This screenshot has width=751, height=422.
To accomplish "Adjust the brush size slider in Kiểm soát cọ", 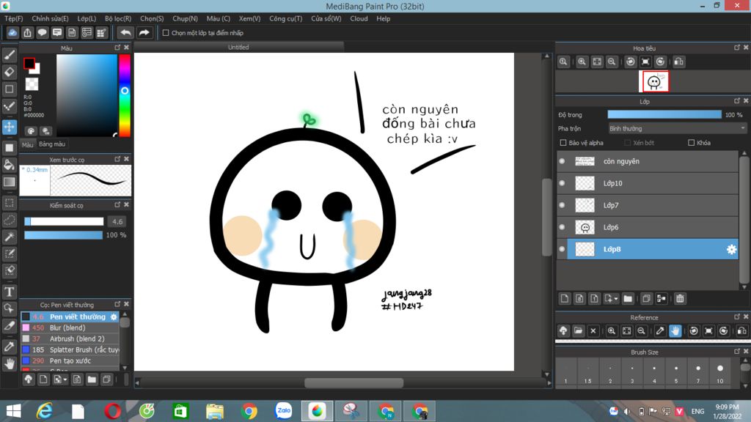I will pyautogui.click(x=65, y=221).
